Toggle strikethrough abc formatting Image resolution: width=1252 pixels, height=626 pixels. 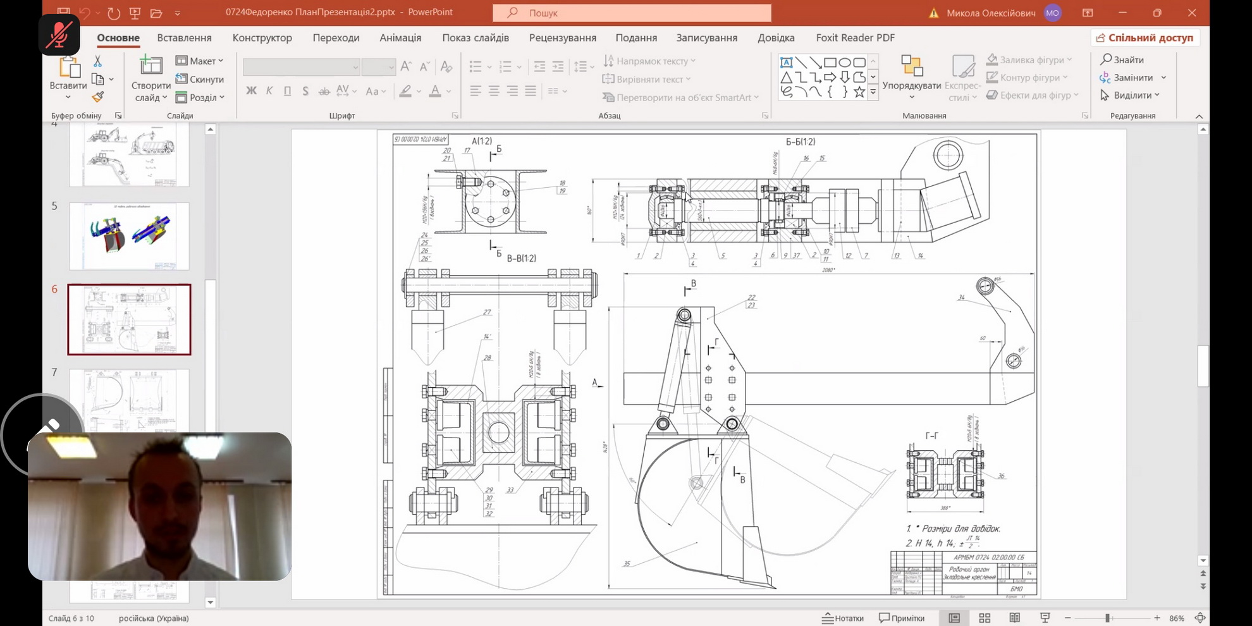pos(324,91)
